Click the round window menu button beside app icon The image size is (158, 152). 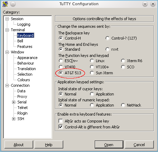[13, 4]
